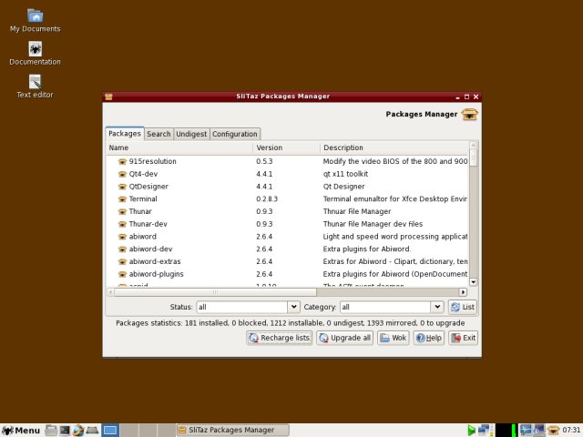Click the package box icon beside 915resolution
Viewport: 583px width, 437px height.
pyautogui.click(x=122, y=162)
